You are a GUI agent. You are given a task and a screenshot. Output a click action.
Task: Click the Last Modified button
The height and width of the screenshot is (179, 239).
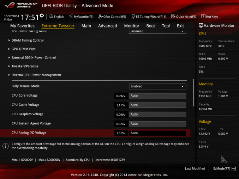pos(195,168)
